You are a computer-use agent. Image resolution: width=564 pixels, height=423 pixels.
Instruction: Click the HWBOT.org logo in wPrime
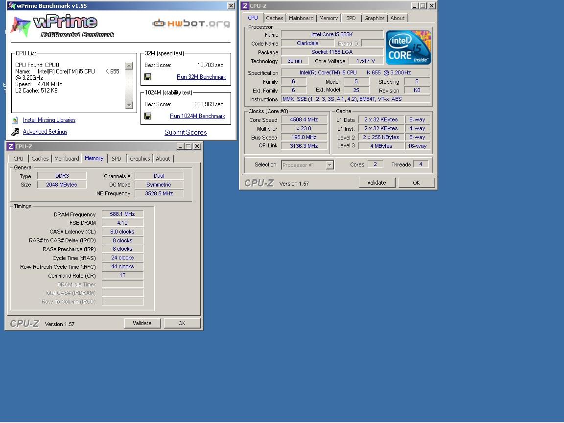tap(191, 23)
